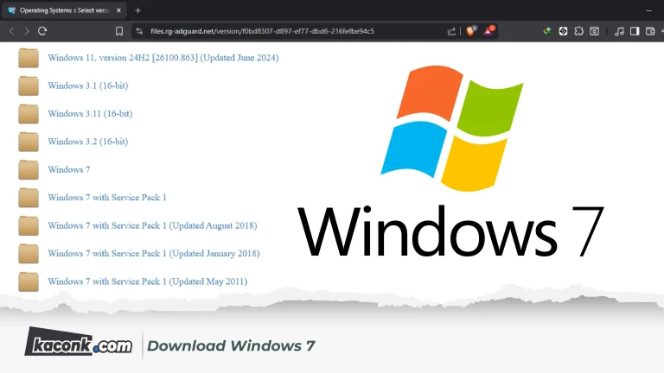664x373 pixels.
Task: Close the Operating Systems tab
Action: point(118,10)
